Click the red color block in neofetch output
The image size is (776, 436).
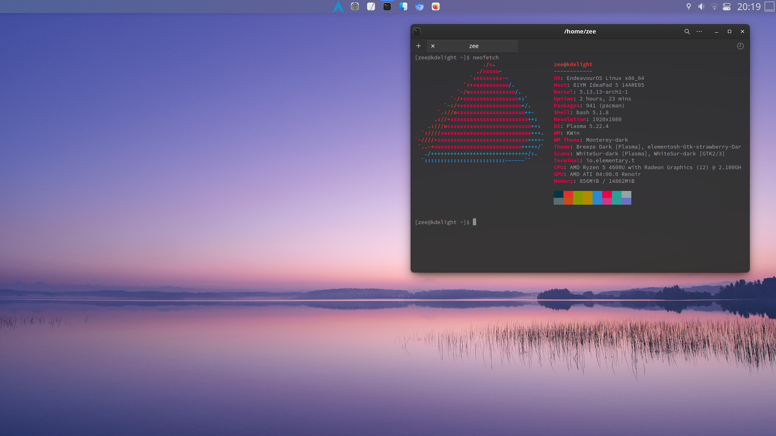click(x=568, y=195)
